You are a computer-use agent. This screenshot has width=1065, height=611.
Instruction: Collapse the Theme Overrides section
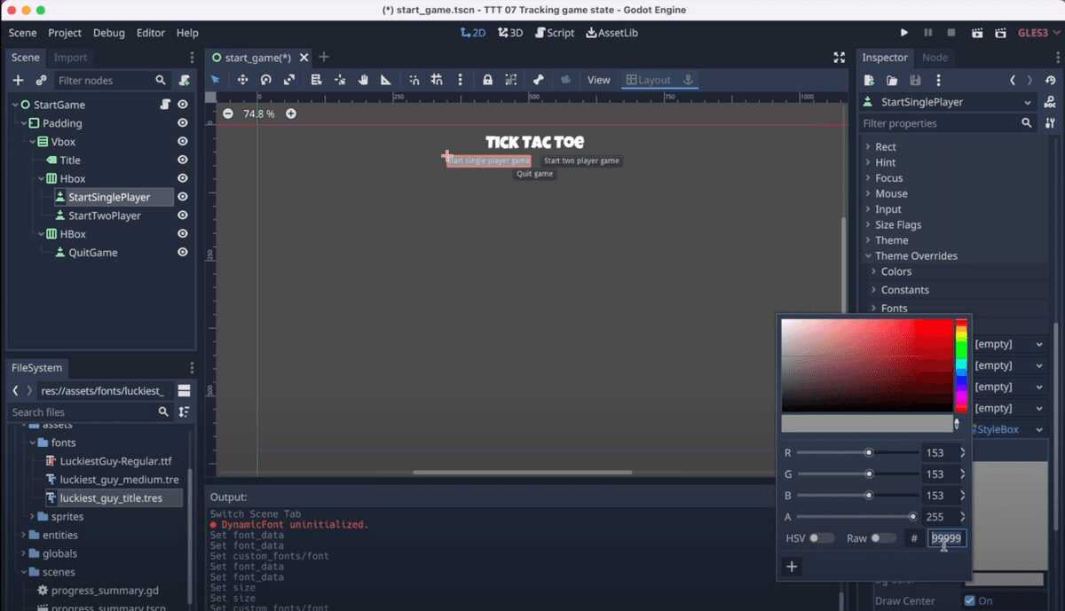click(912, 255)
